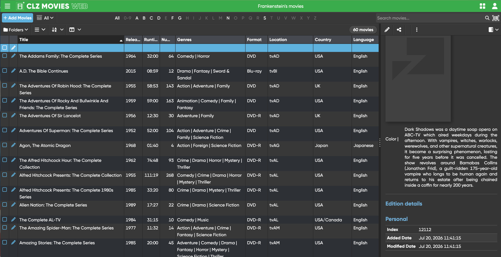
Task: Open the list view mode dropdown
Action: (x=40, y=30)
